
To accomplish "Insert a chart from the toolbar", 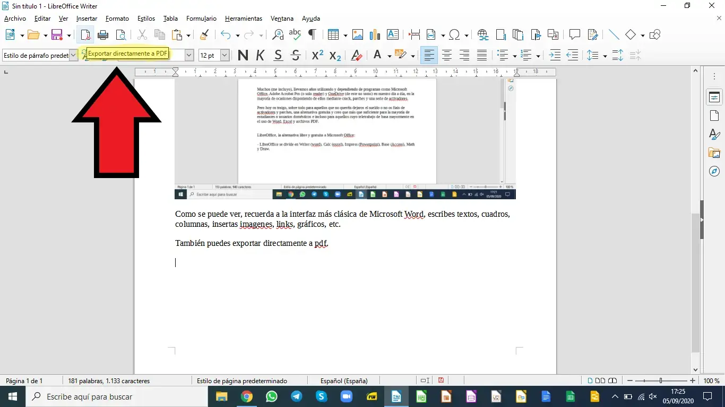I will (375, 35).
